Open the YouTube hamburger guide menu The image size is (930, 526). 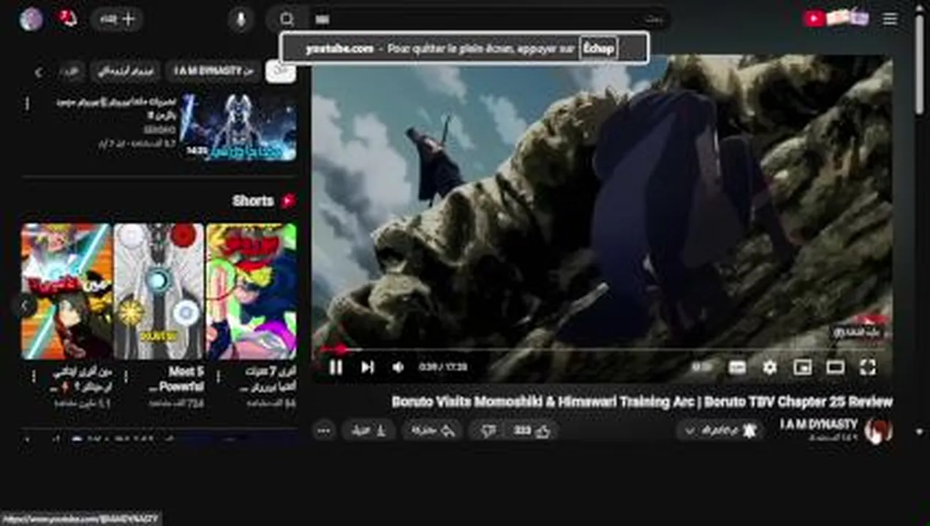(890, 19)
